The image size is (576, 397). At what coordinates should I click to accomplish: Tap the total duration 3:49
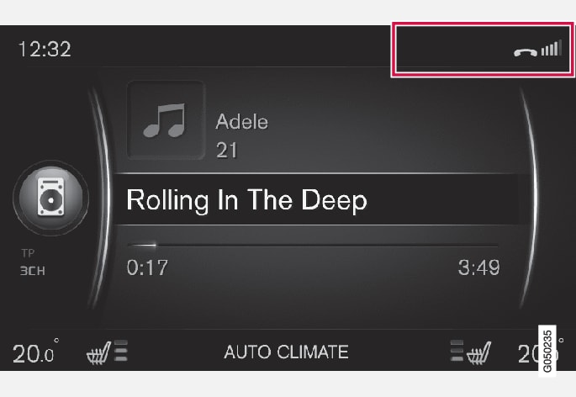[x=478, y=268]
